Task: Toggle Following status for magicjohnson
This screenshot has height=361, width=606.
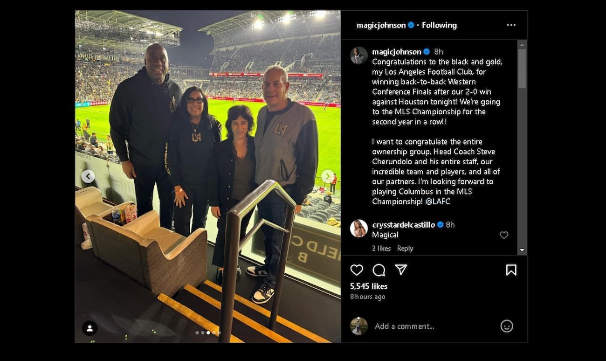Action: click(x=439, y=25)
